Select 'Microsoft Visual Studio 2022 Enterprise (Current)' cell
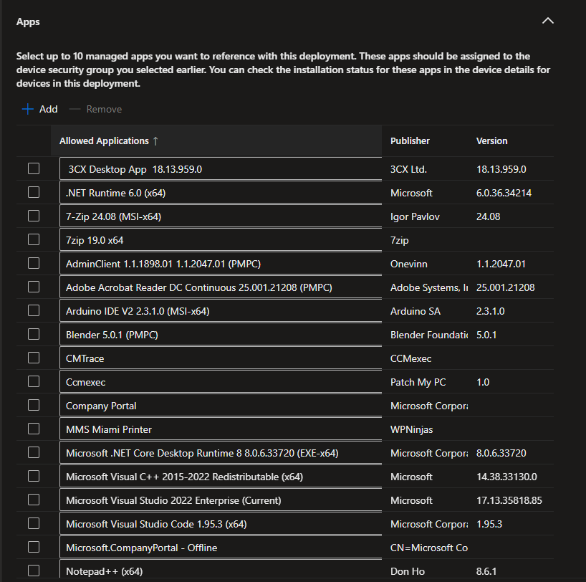This screenshot has height=582, width=586. click(221, 500)
